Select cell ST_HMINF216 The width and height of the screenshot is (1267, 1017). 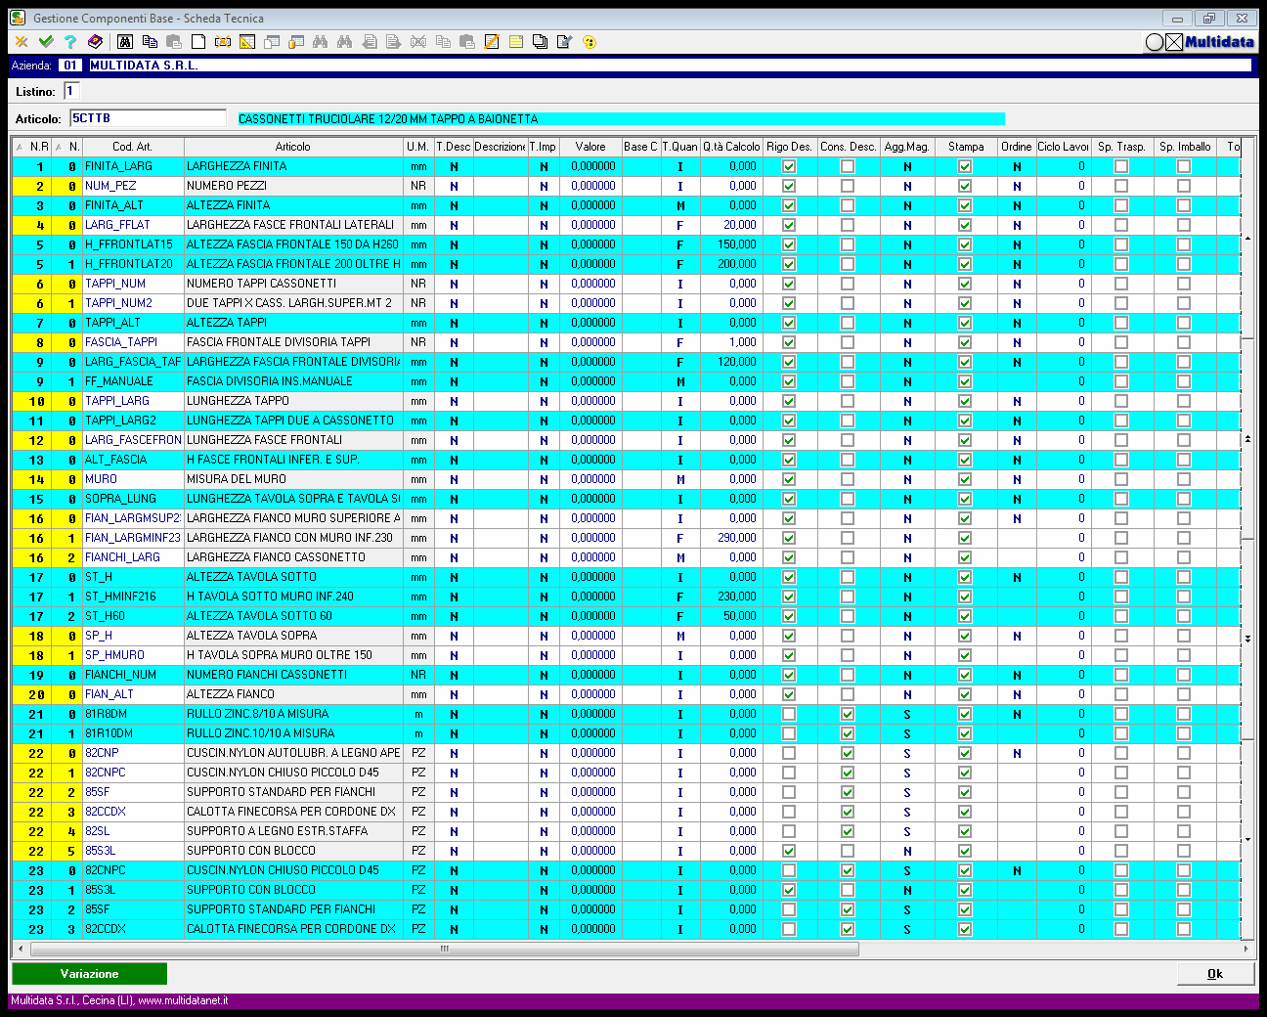coord(133,597)
